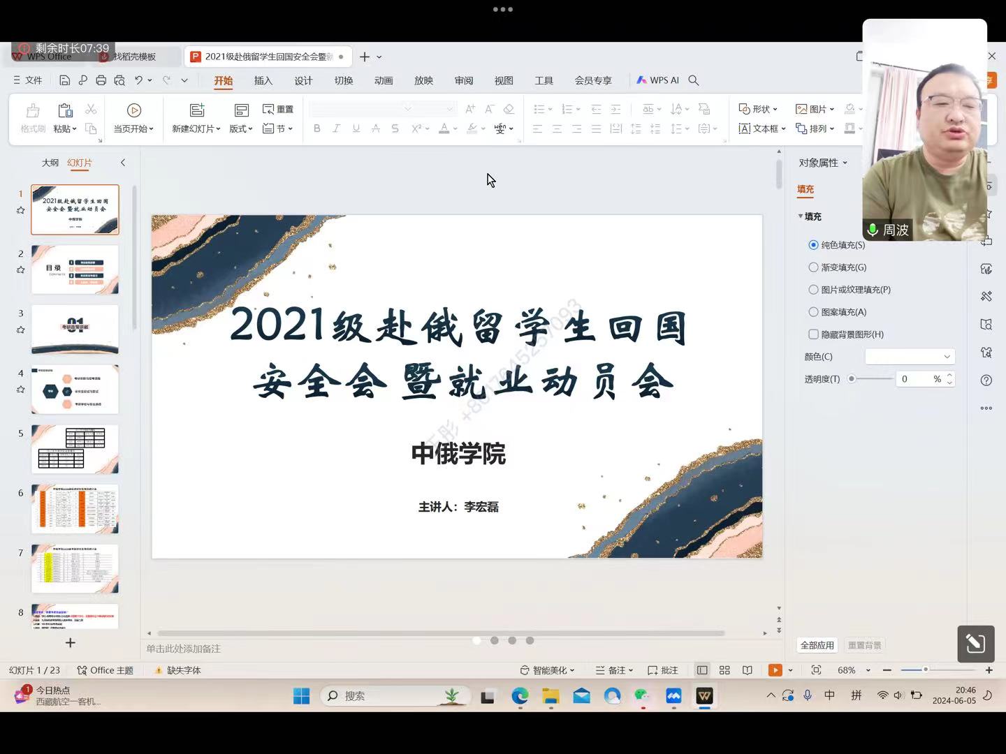
Task: Click the transparency (透明度) slider handle
Action: [852, 379]
